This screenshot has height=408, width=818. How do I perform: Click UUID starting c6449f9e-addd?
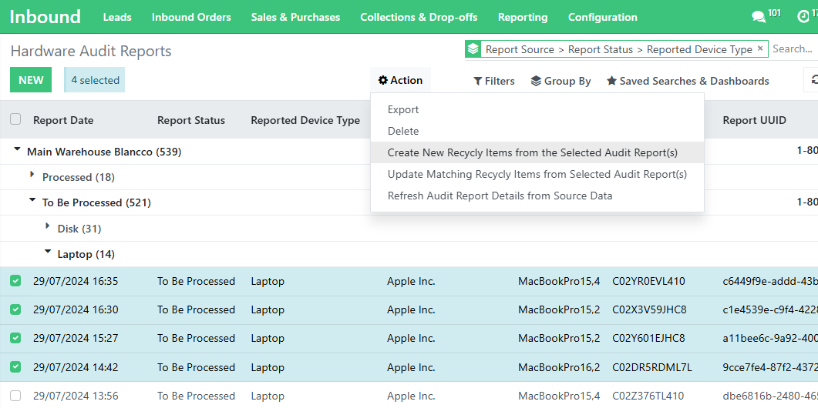770,282
